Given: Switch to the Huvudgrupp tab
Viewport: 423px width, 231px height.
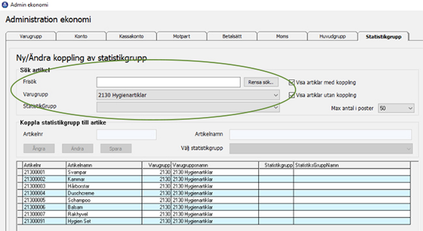Looking at the screenshot, I should pyautogui.click(x=333, y=37).
